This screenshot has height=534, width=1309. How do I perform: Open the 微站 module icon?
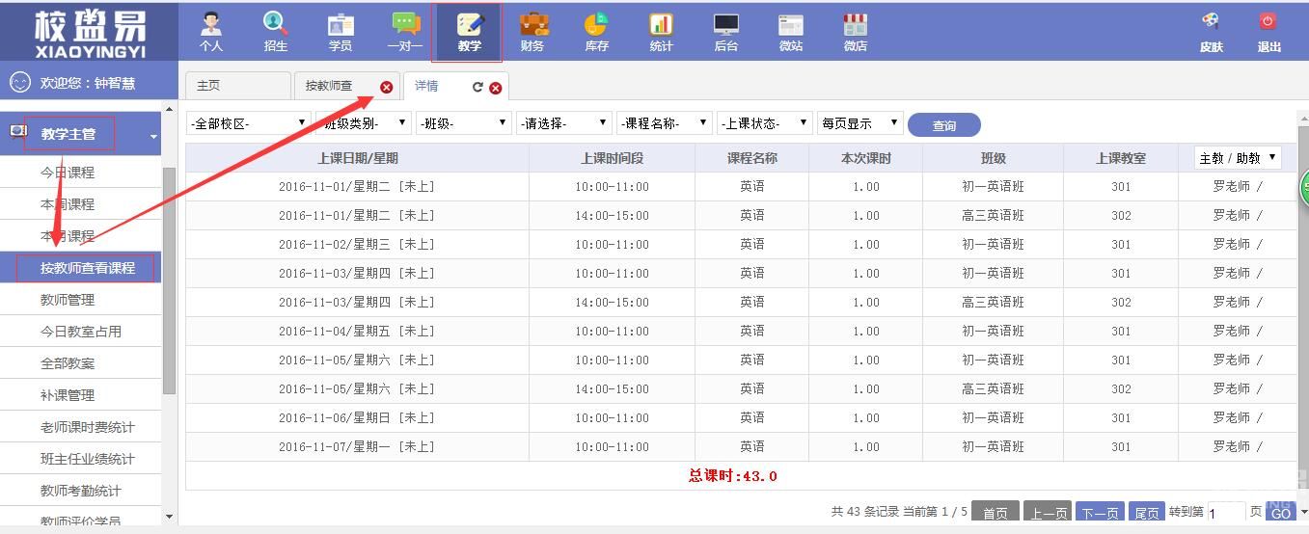tap(791, 32)
